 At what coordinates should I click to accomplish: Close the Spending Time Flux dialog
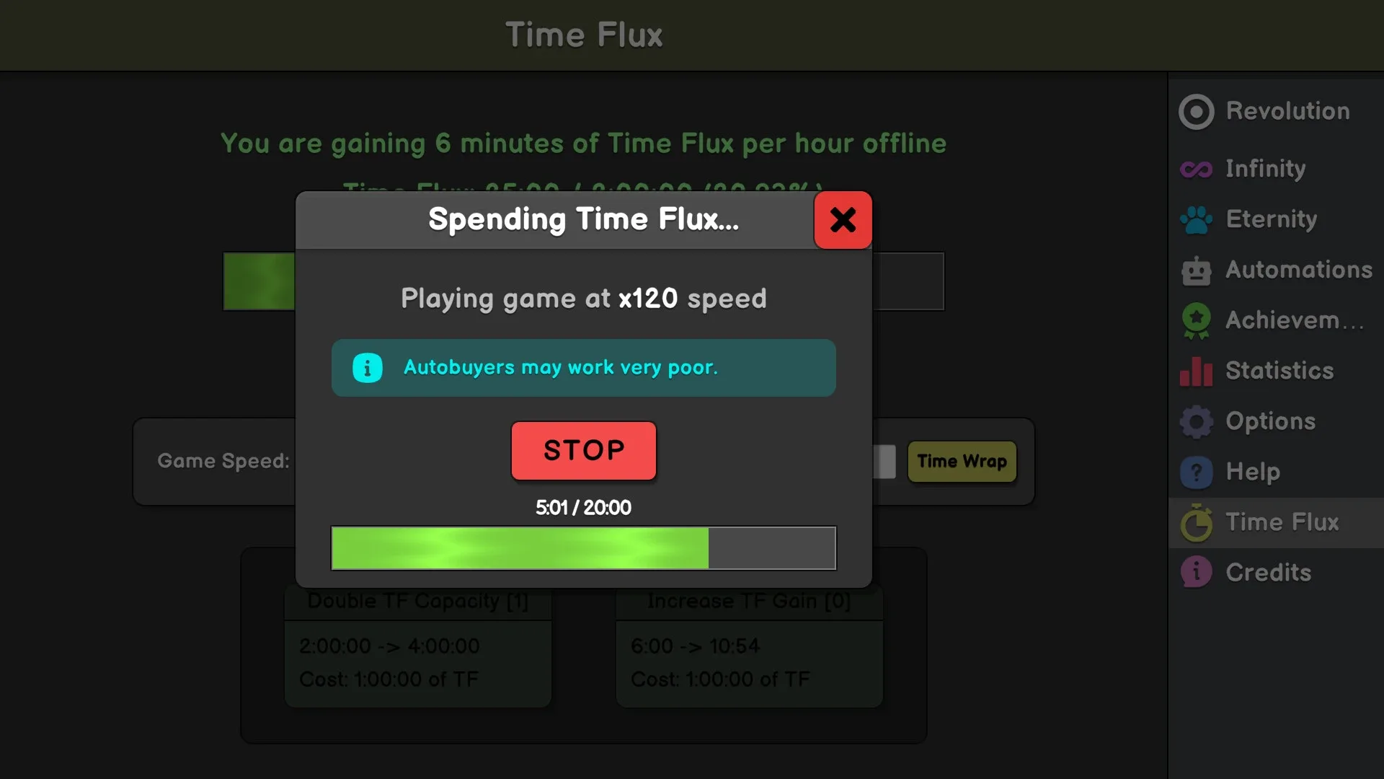[x=843, y=220]
